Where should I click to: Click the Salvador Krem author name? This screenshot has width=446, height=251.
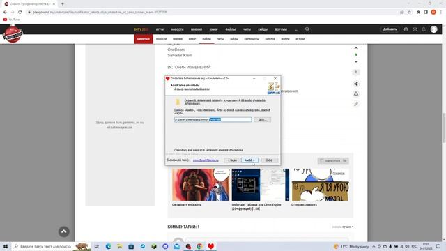tap(180, 55)
